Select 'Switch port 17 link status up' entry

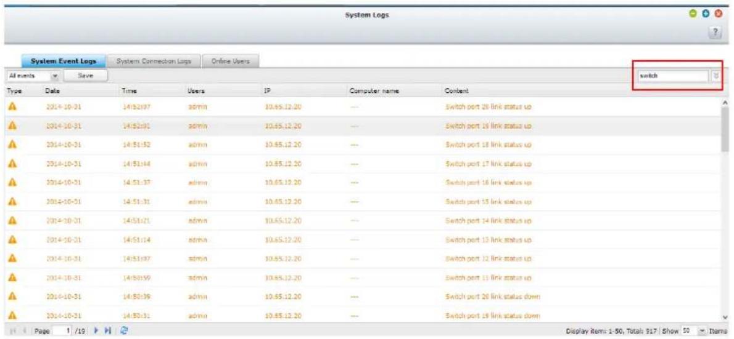[489, 164]
